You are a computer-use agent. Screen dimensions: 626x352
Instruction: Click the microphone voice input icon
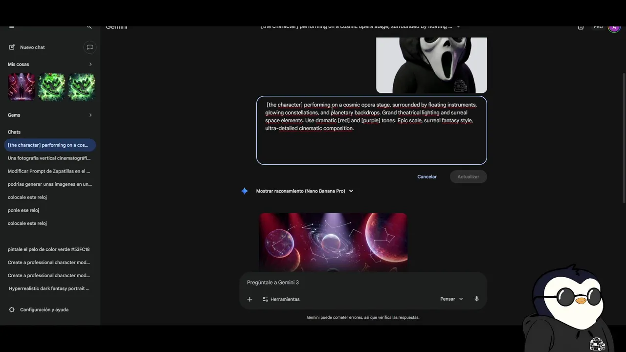(476, 299)
